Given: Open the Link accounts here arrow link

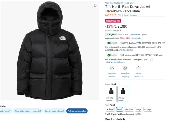Looking at the screenshot, I should coord(115,62).
